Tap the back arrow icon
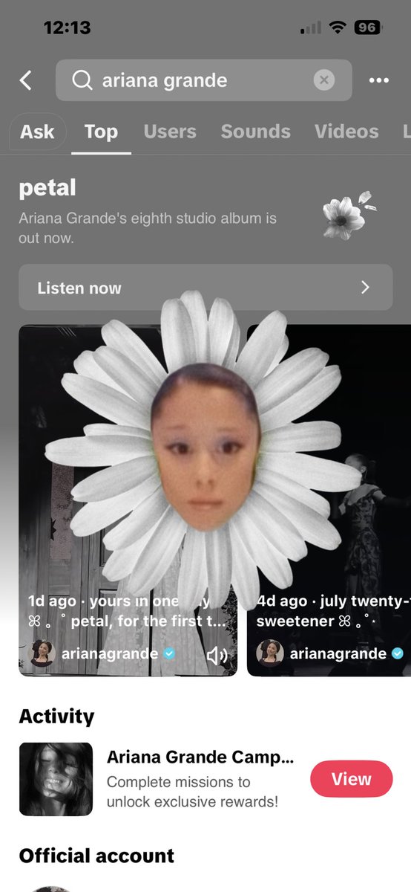The image size is (411, 892). [26, 80]
